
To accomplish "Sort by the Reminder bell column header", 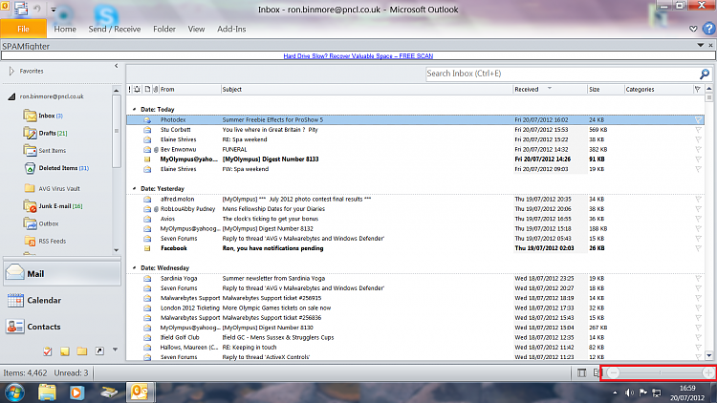I will pyautogui.click(x=137, y=89).
